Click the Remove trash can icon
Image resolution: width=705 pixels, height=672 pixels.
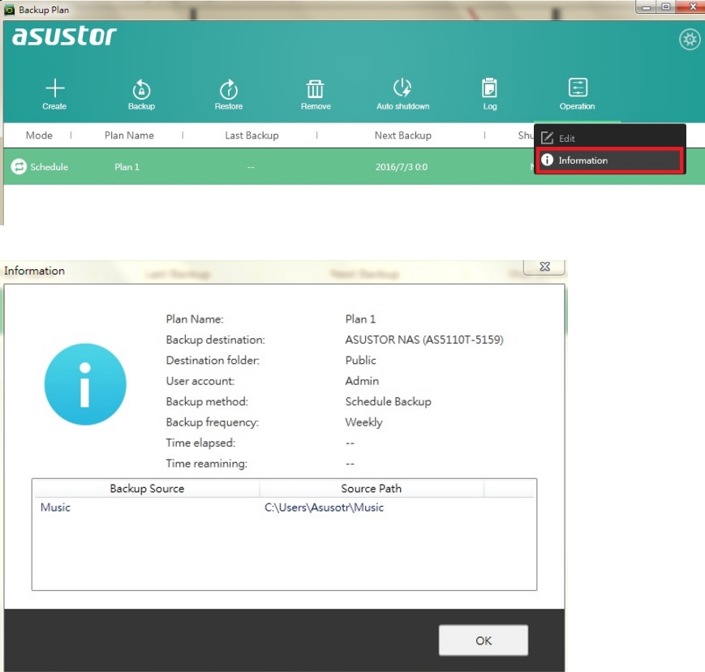(316, 88)
